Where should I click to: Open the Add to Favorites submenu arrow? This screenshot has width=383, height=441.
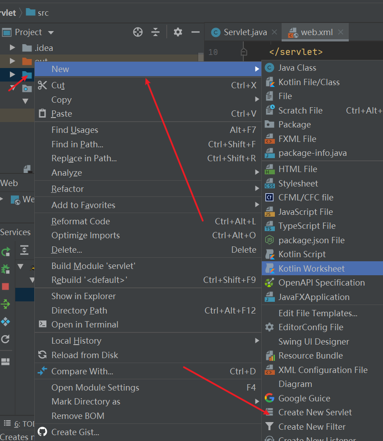pyautogui.click(x=257, y=205)
